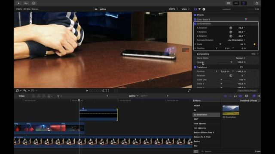Open Color Board 1 color wheel icon
The image size is (275, 154).
[246, 19]
